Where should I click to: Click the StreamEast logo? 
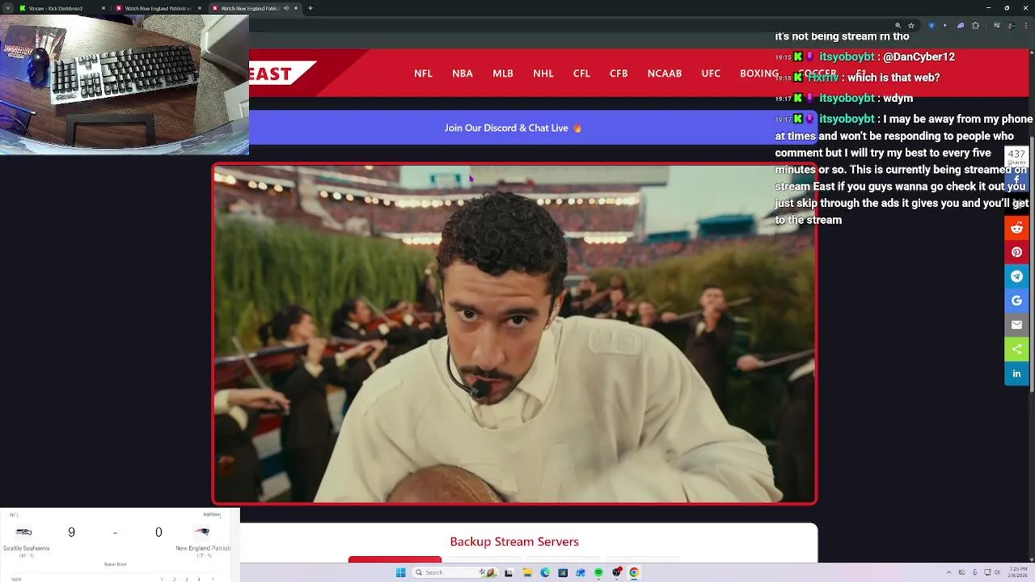pyautogui.click(x=281, y=74)
